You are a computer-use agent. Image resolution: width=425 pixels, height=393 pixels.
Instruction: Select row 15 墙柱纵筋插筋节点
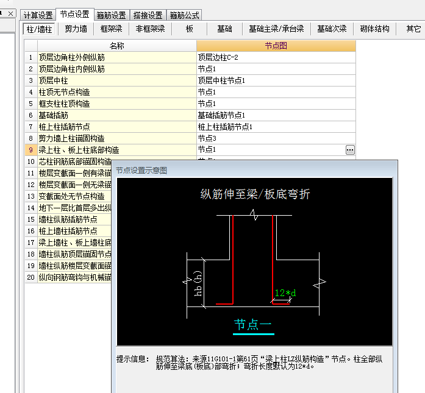(x=74, y=219)
